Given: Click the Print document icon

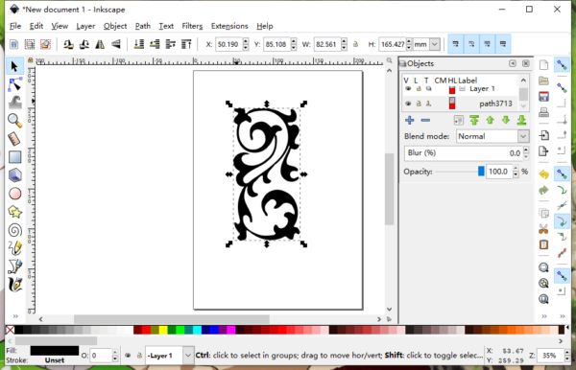Looking at the screenshot, I should pyautogui.click(x=543, y=112).
